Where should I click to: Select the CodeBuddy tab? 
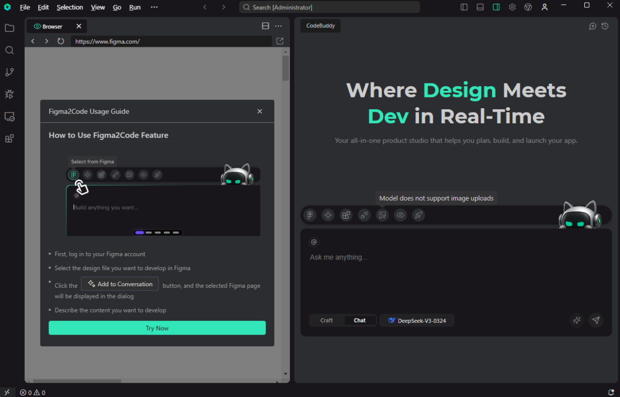coord(320,26)
